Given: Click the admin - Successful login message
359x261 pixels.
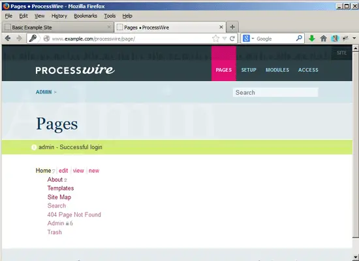Looking at the screenshot, I should (x=70, y=147).
